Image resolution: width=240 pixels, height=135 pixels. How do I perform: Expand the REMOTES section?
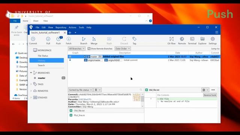[x=31, y=91]
